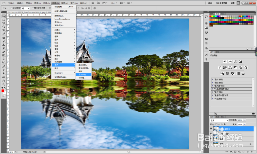This screenshot has width=257, height=154.
Task: Select the Crop tool
Action: (4, 30)
